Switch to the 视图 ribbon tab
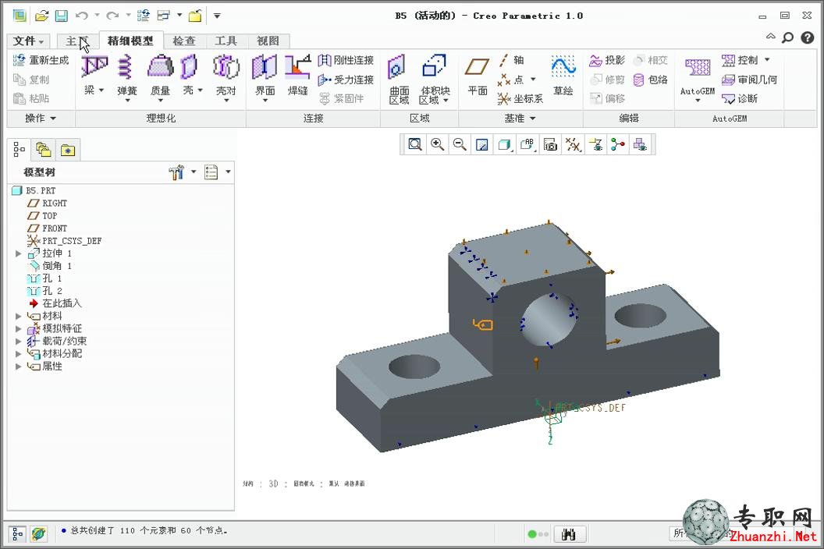Viewport: 824px width, 549px height. (x=268, y=41)
